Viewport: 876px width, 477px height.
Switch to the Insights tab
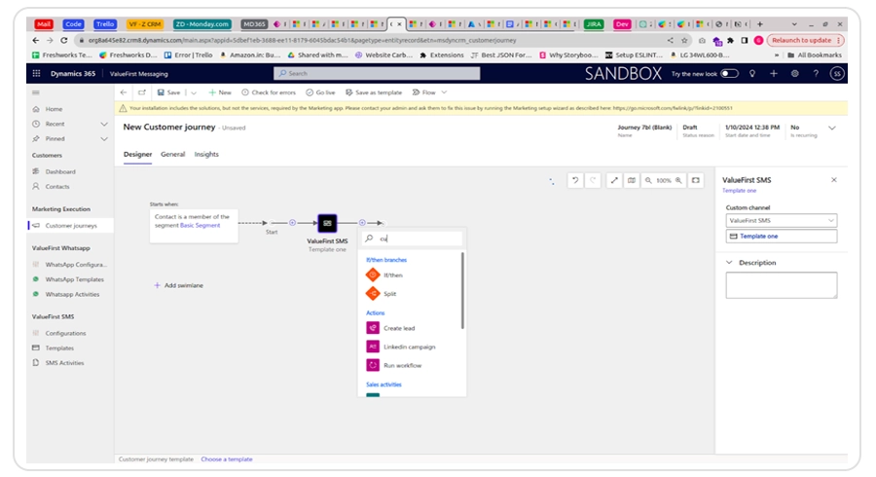coord(206,154)
